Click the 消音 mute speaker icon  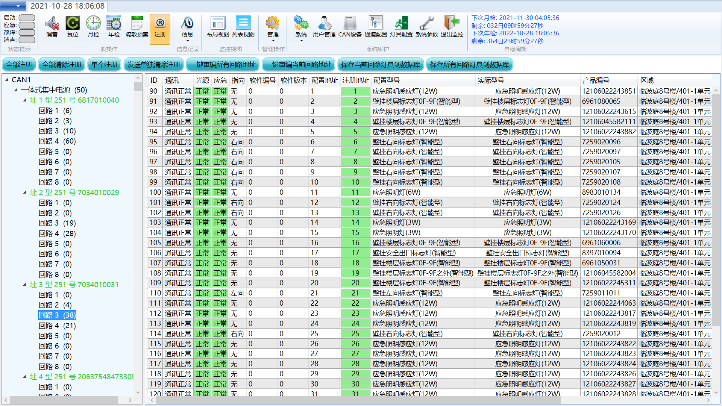tap(52, 24)
